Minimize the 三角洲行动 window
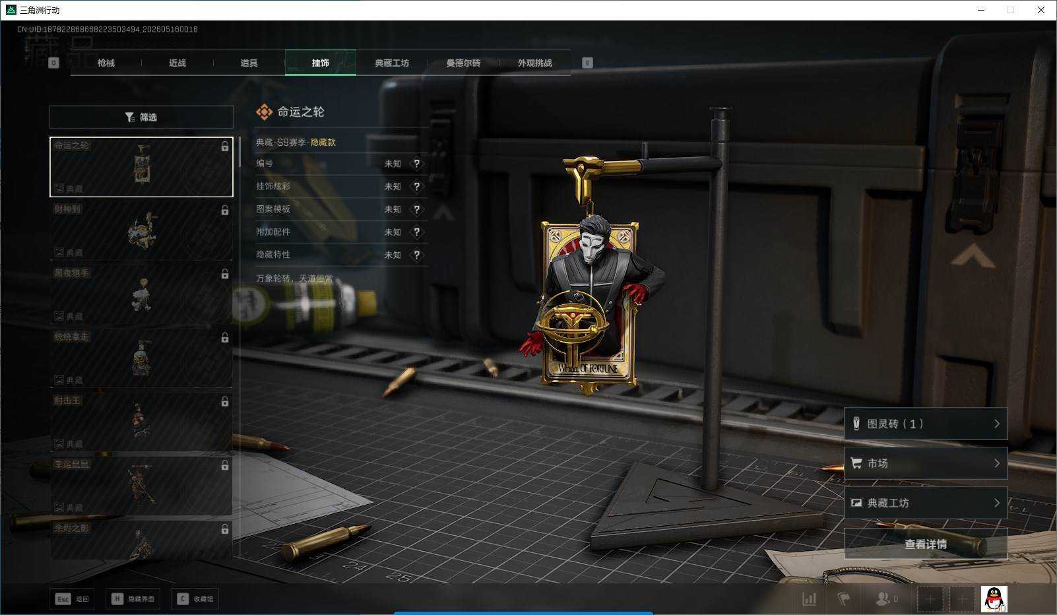 click(x=980, y=10)
